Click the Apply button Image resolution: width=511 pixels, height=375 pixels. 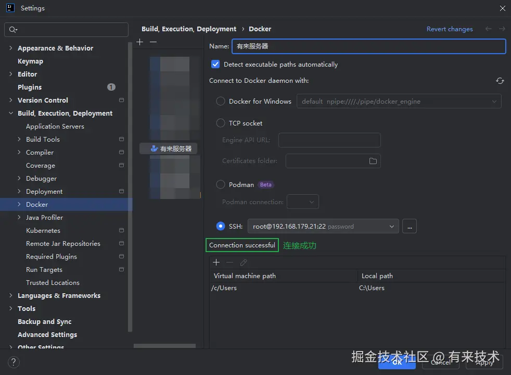point(484,362)
